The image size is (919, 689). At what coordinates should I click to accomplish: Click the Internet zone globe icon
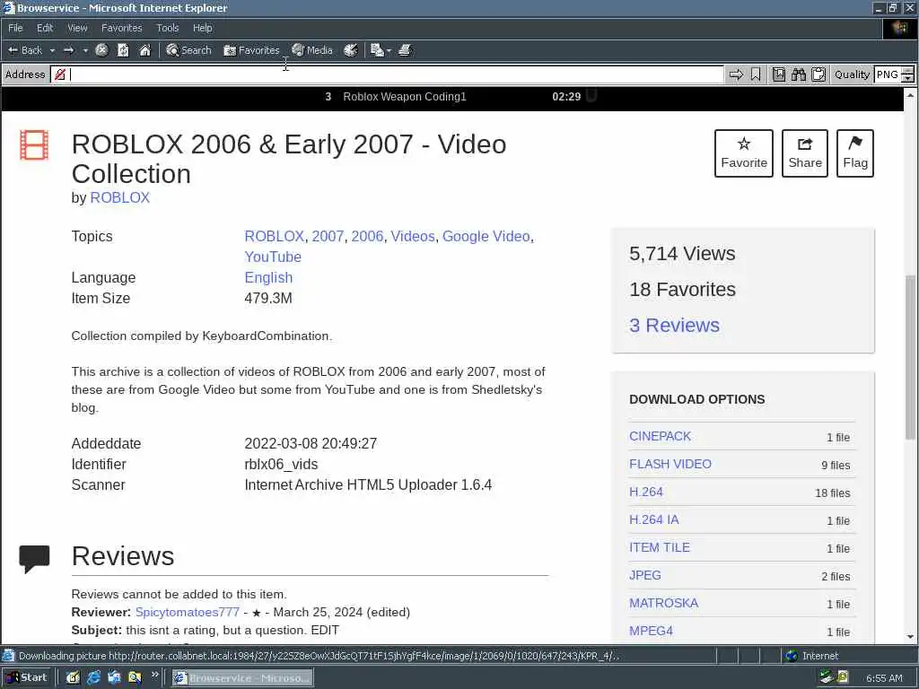pyautogui.click(x=792, y=656)
